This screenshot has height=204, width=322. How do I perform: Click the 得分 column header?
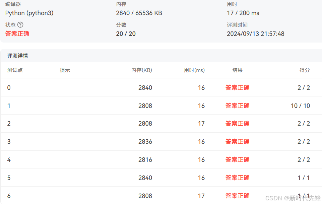305,70
